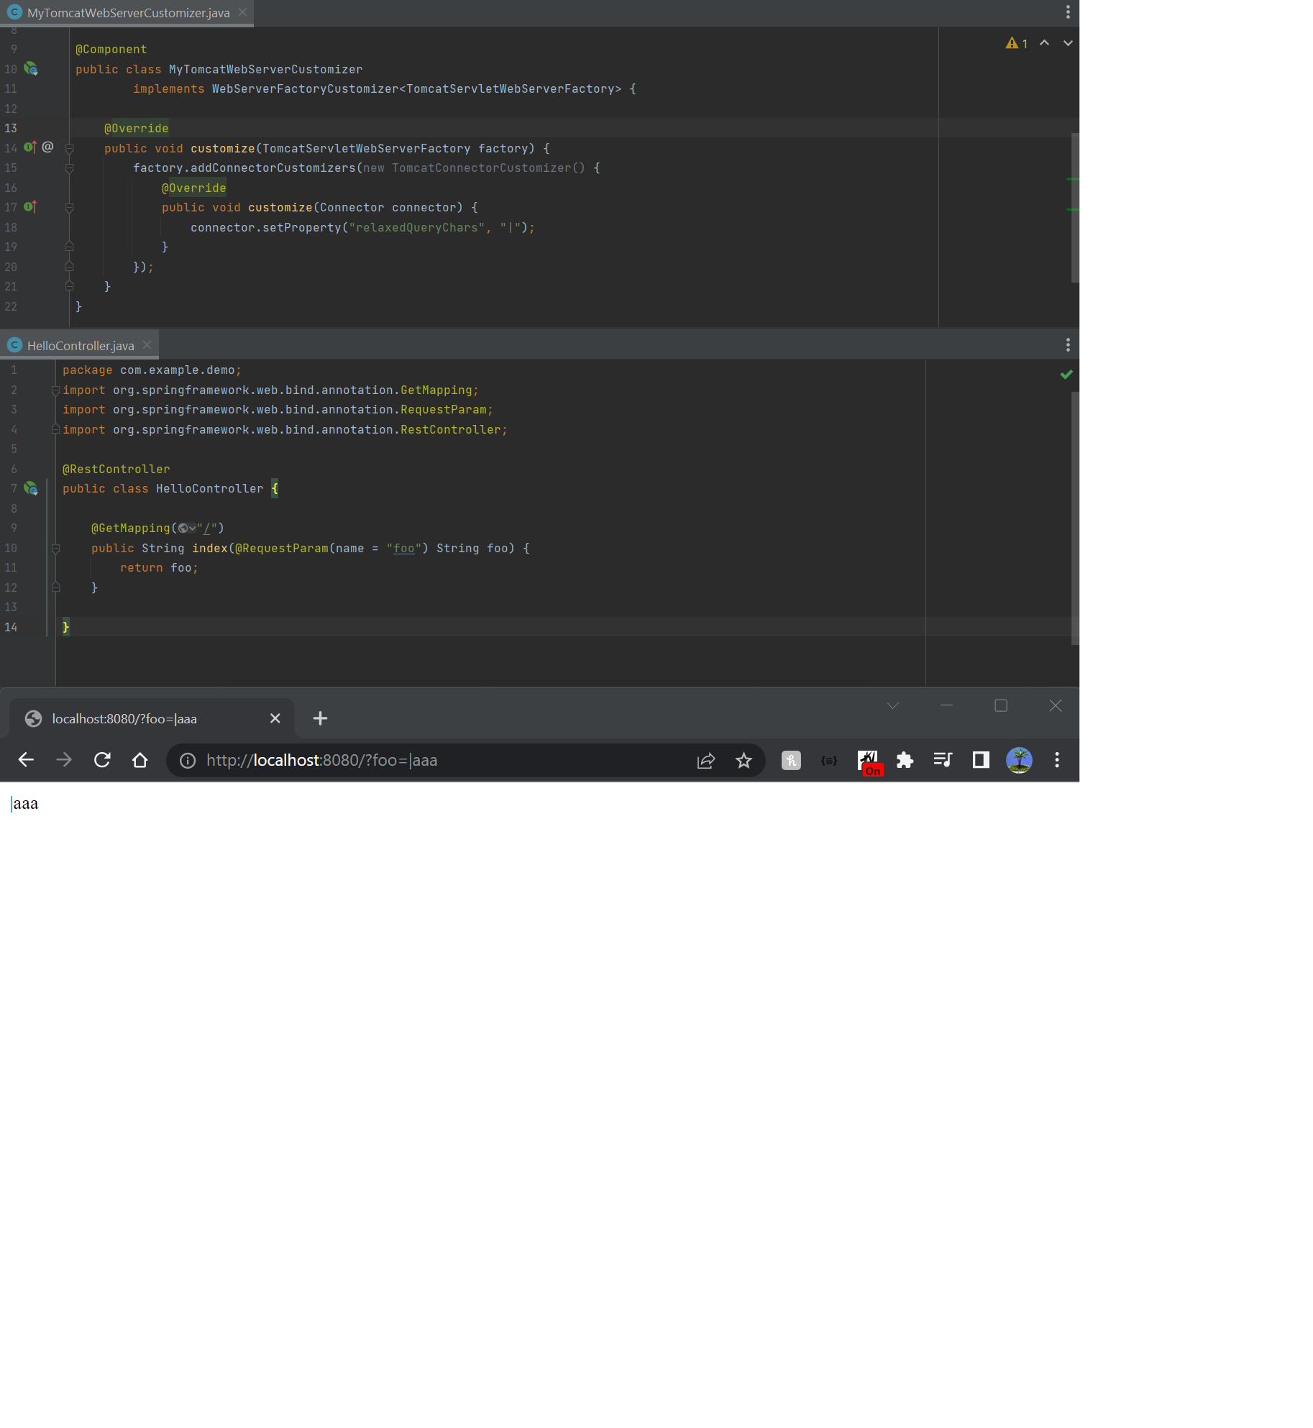Open a new browser tab
Screen dimensions: 1313x1428
coord(321,718)
